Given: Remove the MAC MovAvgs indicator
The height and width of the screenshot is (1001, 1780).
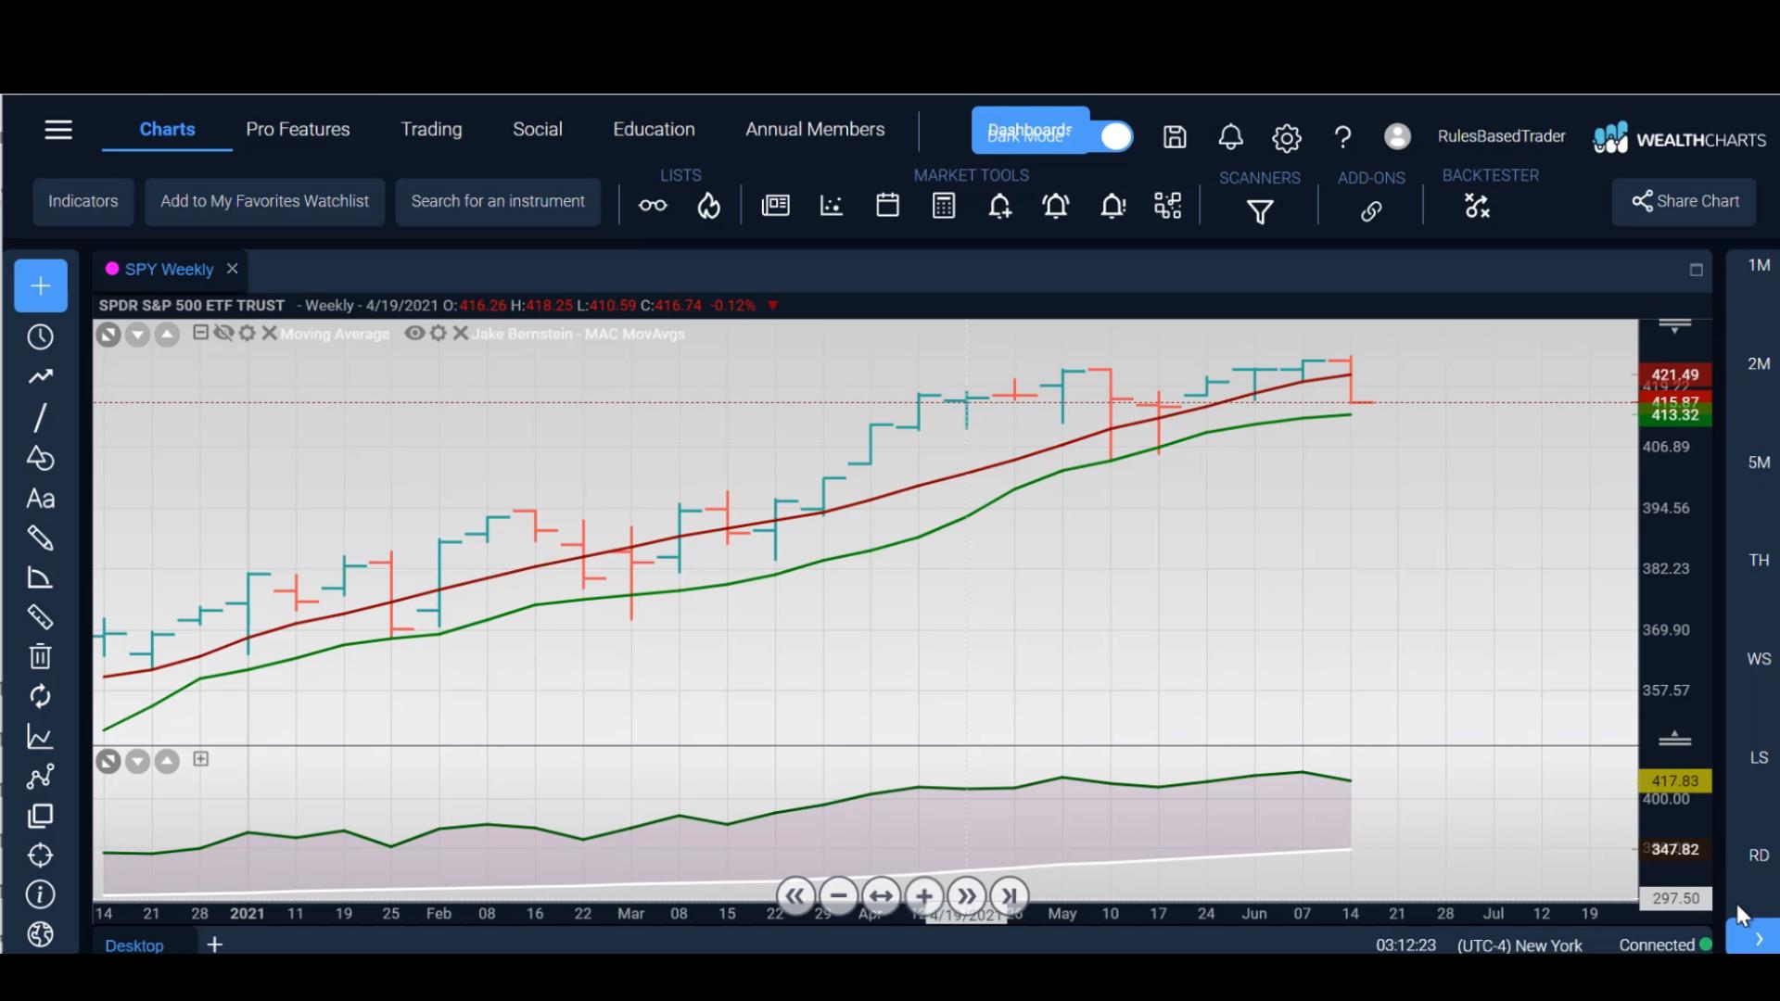Looking at the screenshot, I should pos(461,333).
